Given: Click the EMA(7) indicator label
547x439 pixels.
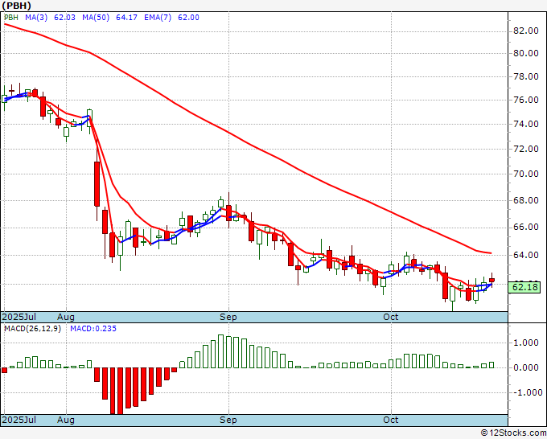Looking at the screenshot, I should coord(158,18).
